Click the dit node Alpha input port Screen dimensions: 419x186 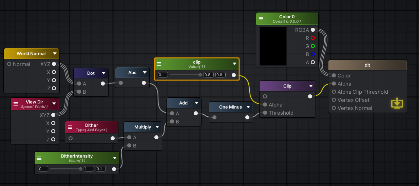pos(334,84)
